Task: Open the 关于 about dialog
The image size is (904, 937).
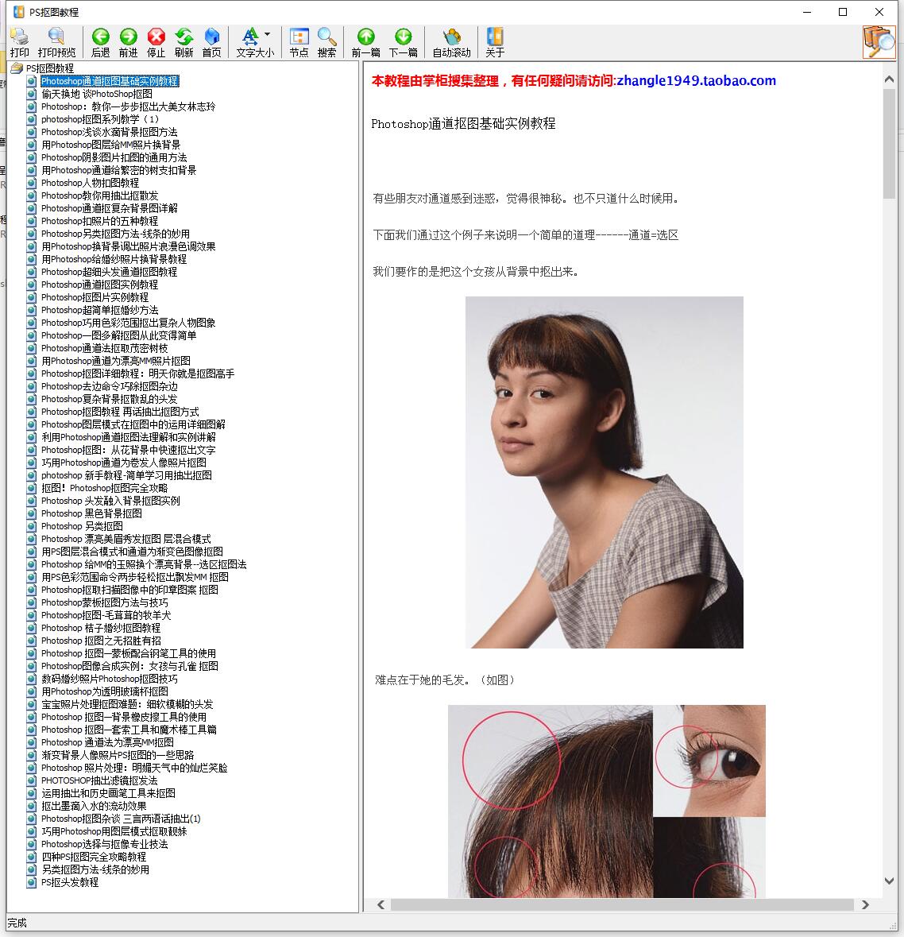Action: (495, 42)
